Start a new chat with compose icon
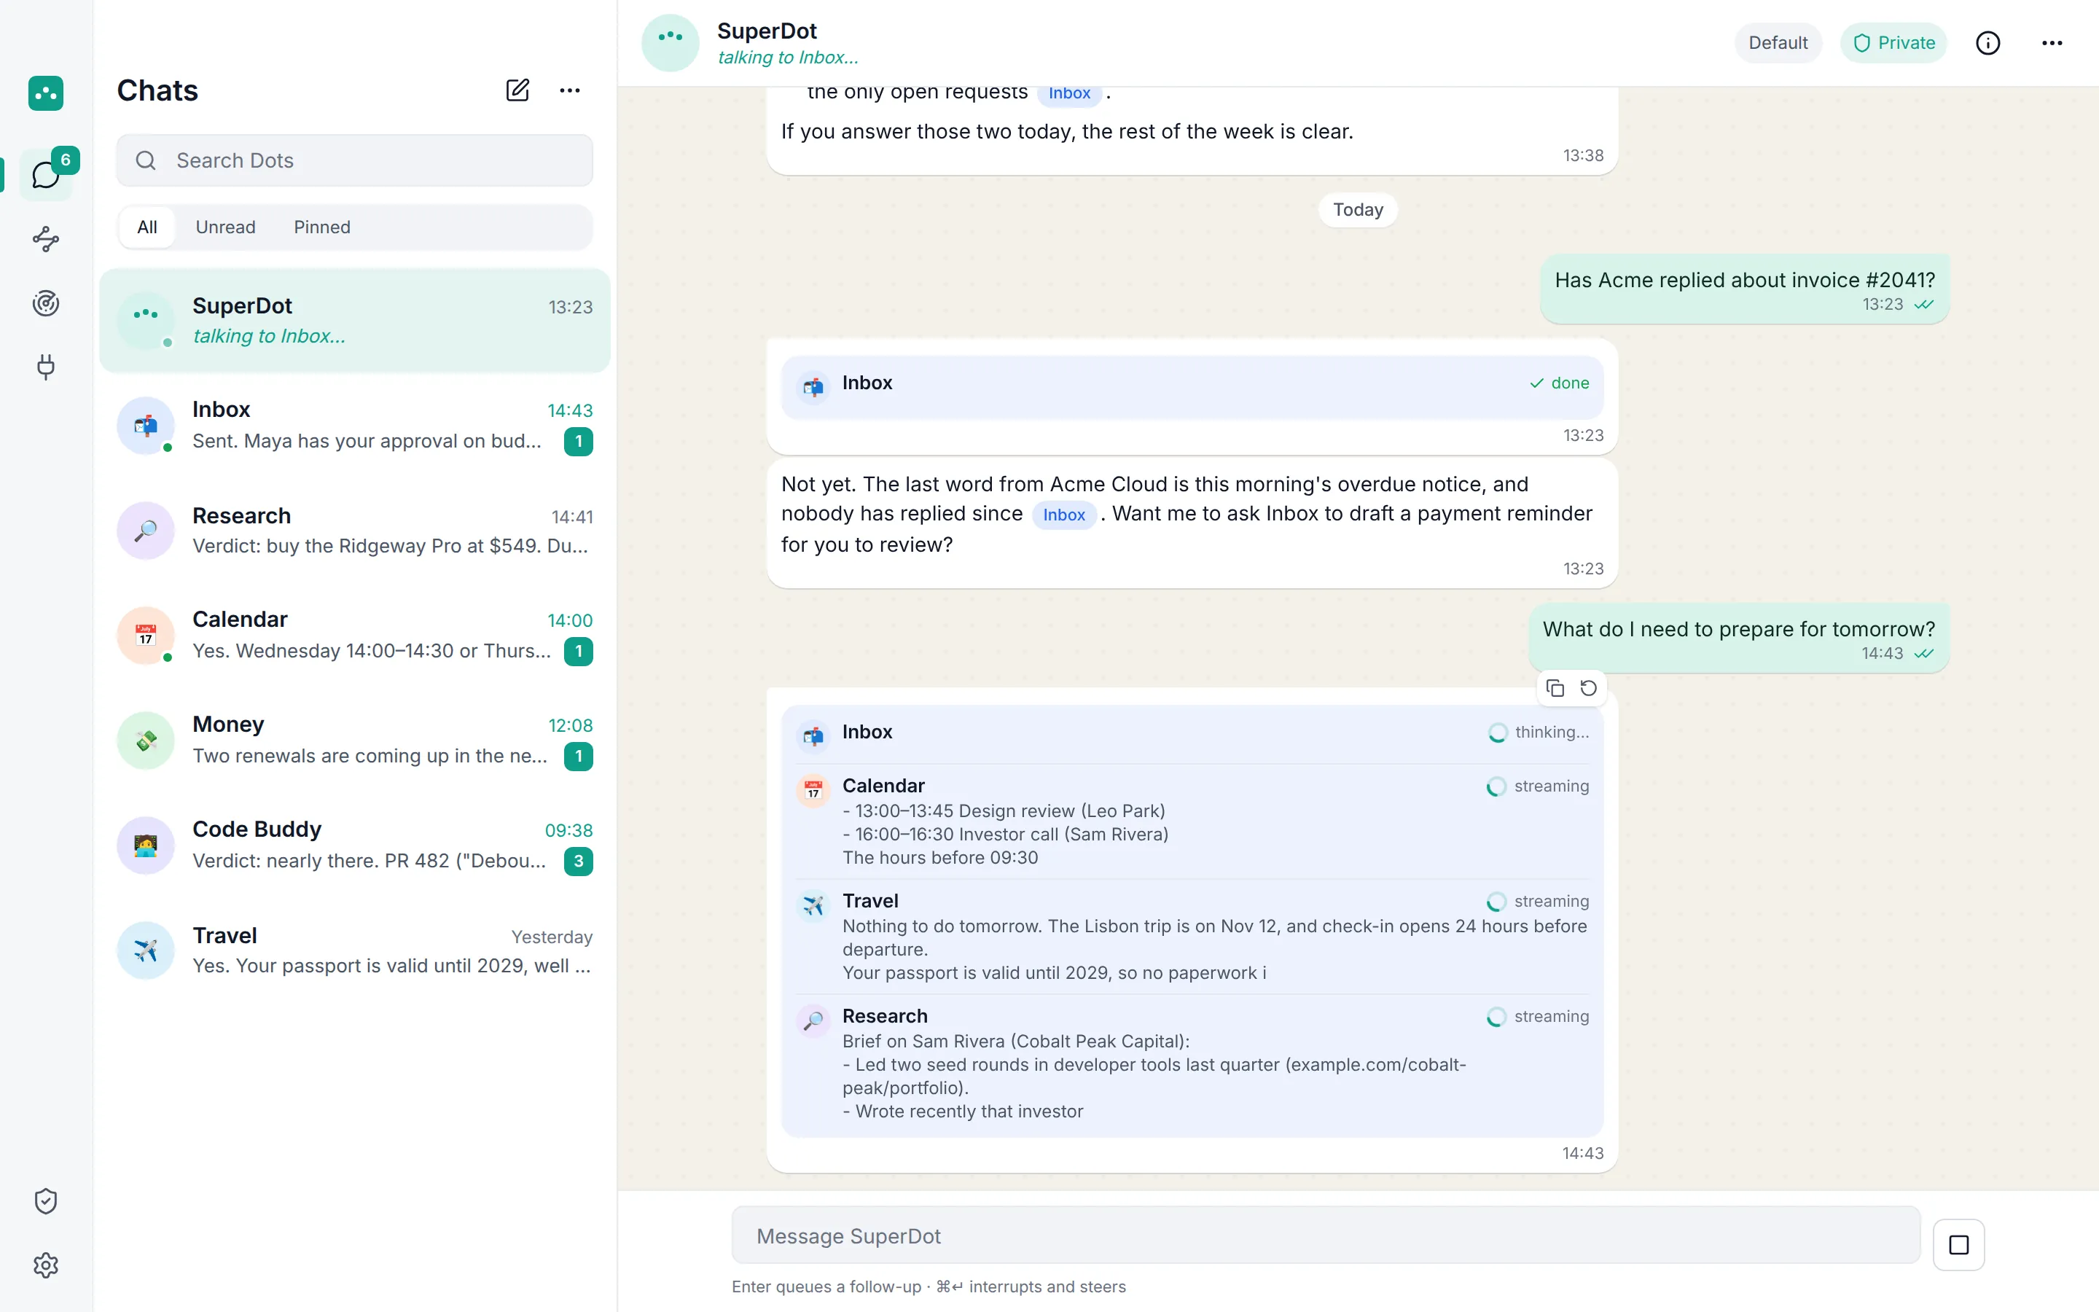 (517, 90)
